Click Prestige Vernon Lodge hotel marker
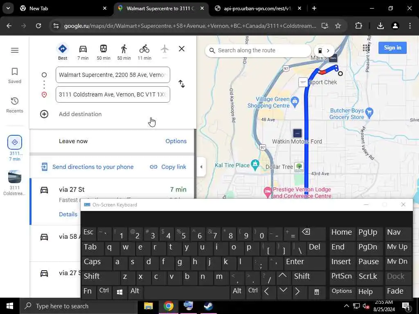 click(268, 192)
